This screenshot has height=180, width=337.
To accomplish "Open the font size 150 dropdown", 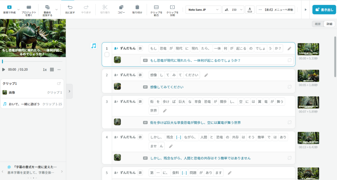I will (x=233, y=10).
